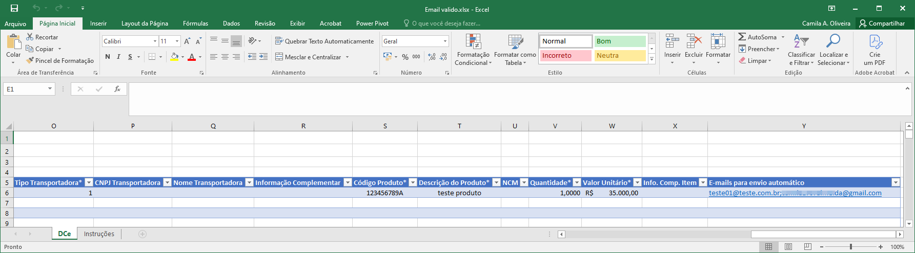Toggle bottom vertical alignment button
Screen dimensions: 915x253
pos(236,41)
